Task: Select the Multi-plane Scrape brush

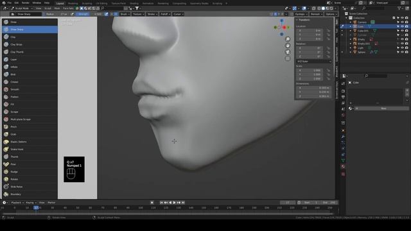Action: (x=30, y=119)
